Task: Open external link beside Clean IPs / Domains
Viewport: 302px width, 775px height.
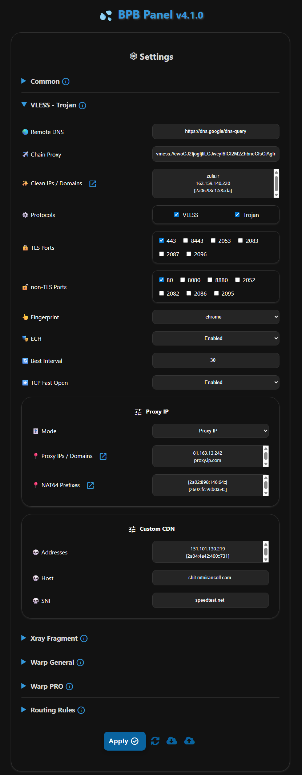Action: (93, 184)
